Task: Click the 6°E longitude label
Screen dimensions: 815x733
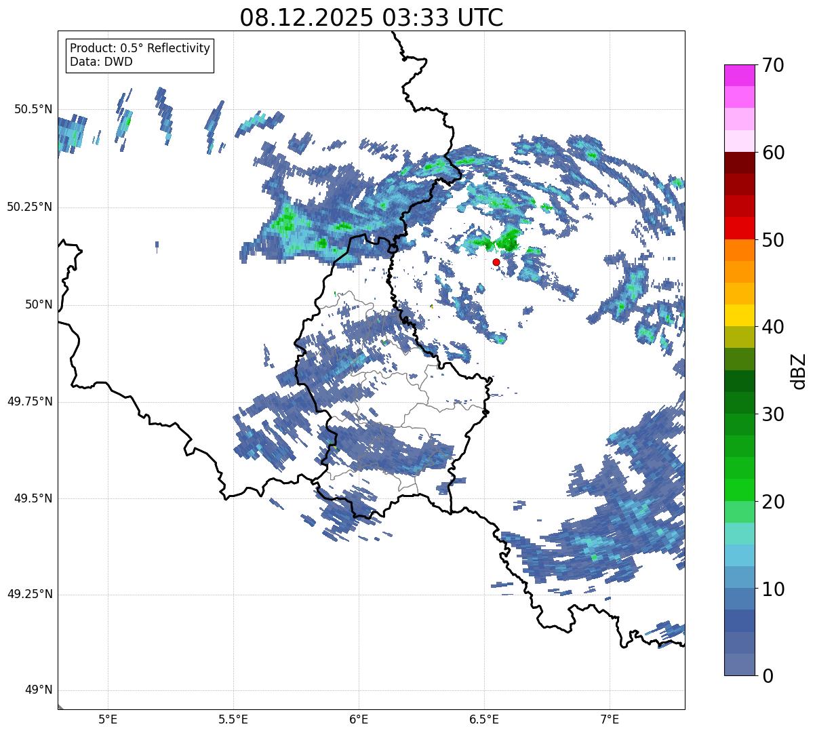Action: coord(359,719)
